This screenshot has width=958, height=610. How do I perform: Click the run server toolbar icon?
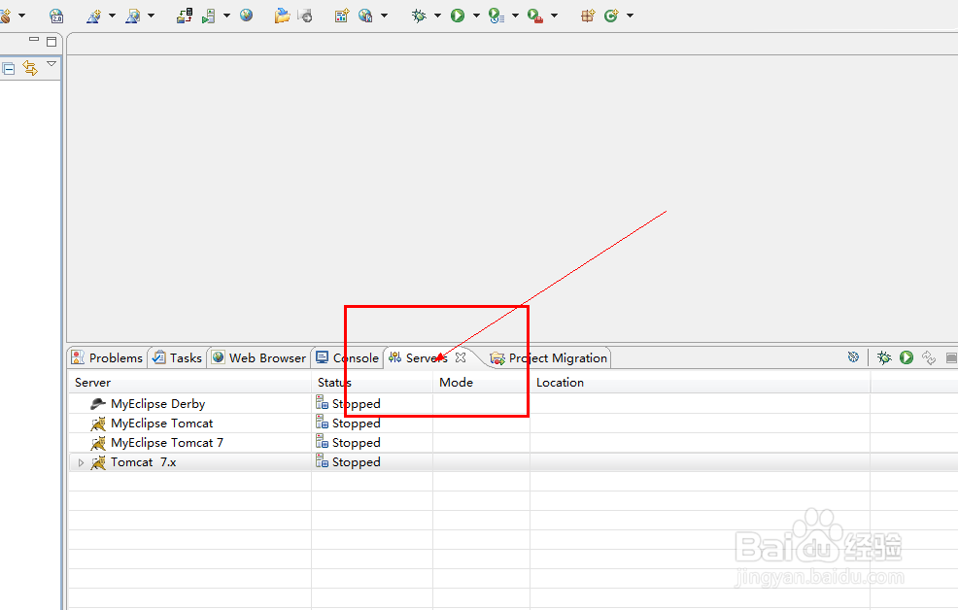(209, 16)
